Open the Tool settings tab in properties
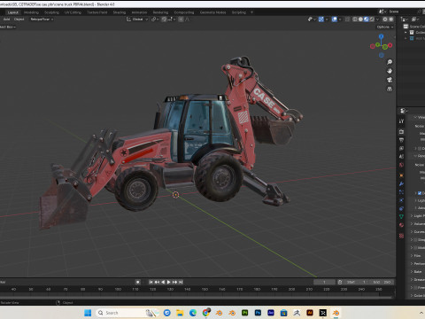The width and height of the screenshot is (425, 319). (x=401, y=121)
